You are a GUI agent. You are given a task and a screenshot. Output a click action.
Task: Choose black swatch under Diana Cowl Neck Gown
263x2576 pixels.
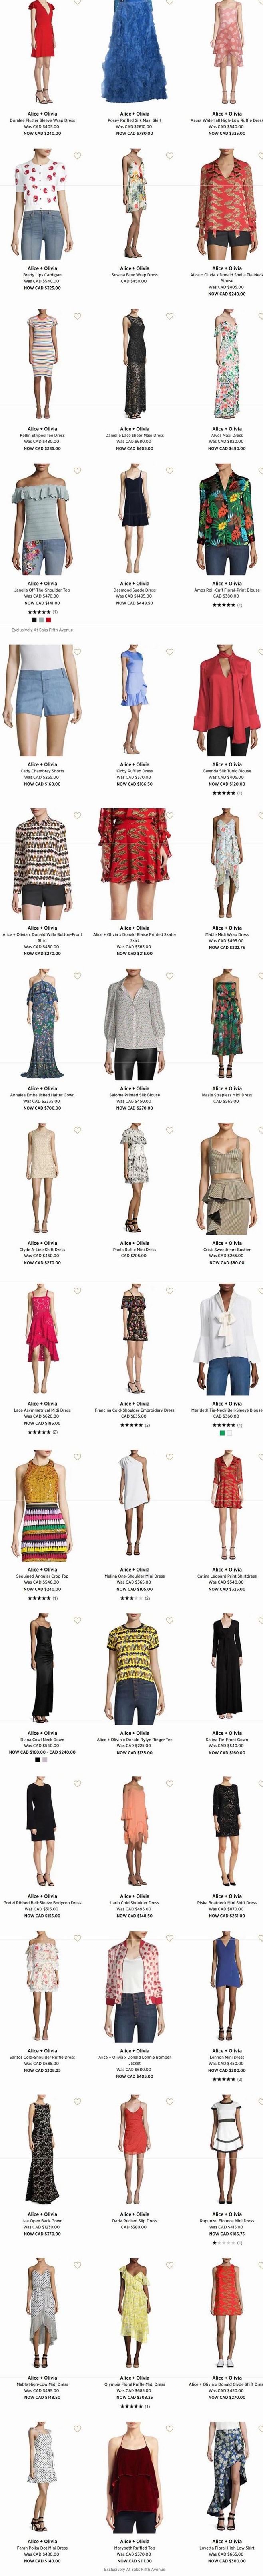click(37, 1759)
